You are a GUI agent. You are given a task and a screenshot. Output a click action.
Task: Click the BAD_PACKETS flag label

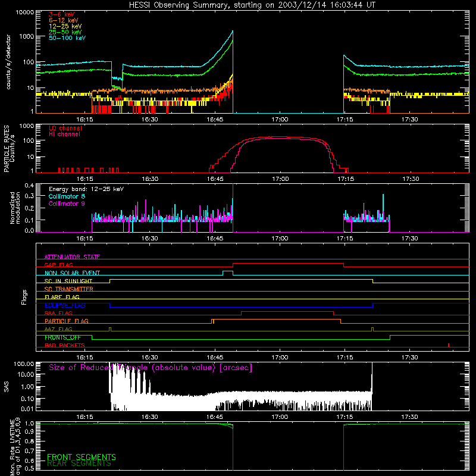pos(65,345)
